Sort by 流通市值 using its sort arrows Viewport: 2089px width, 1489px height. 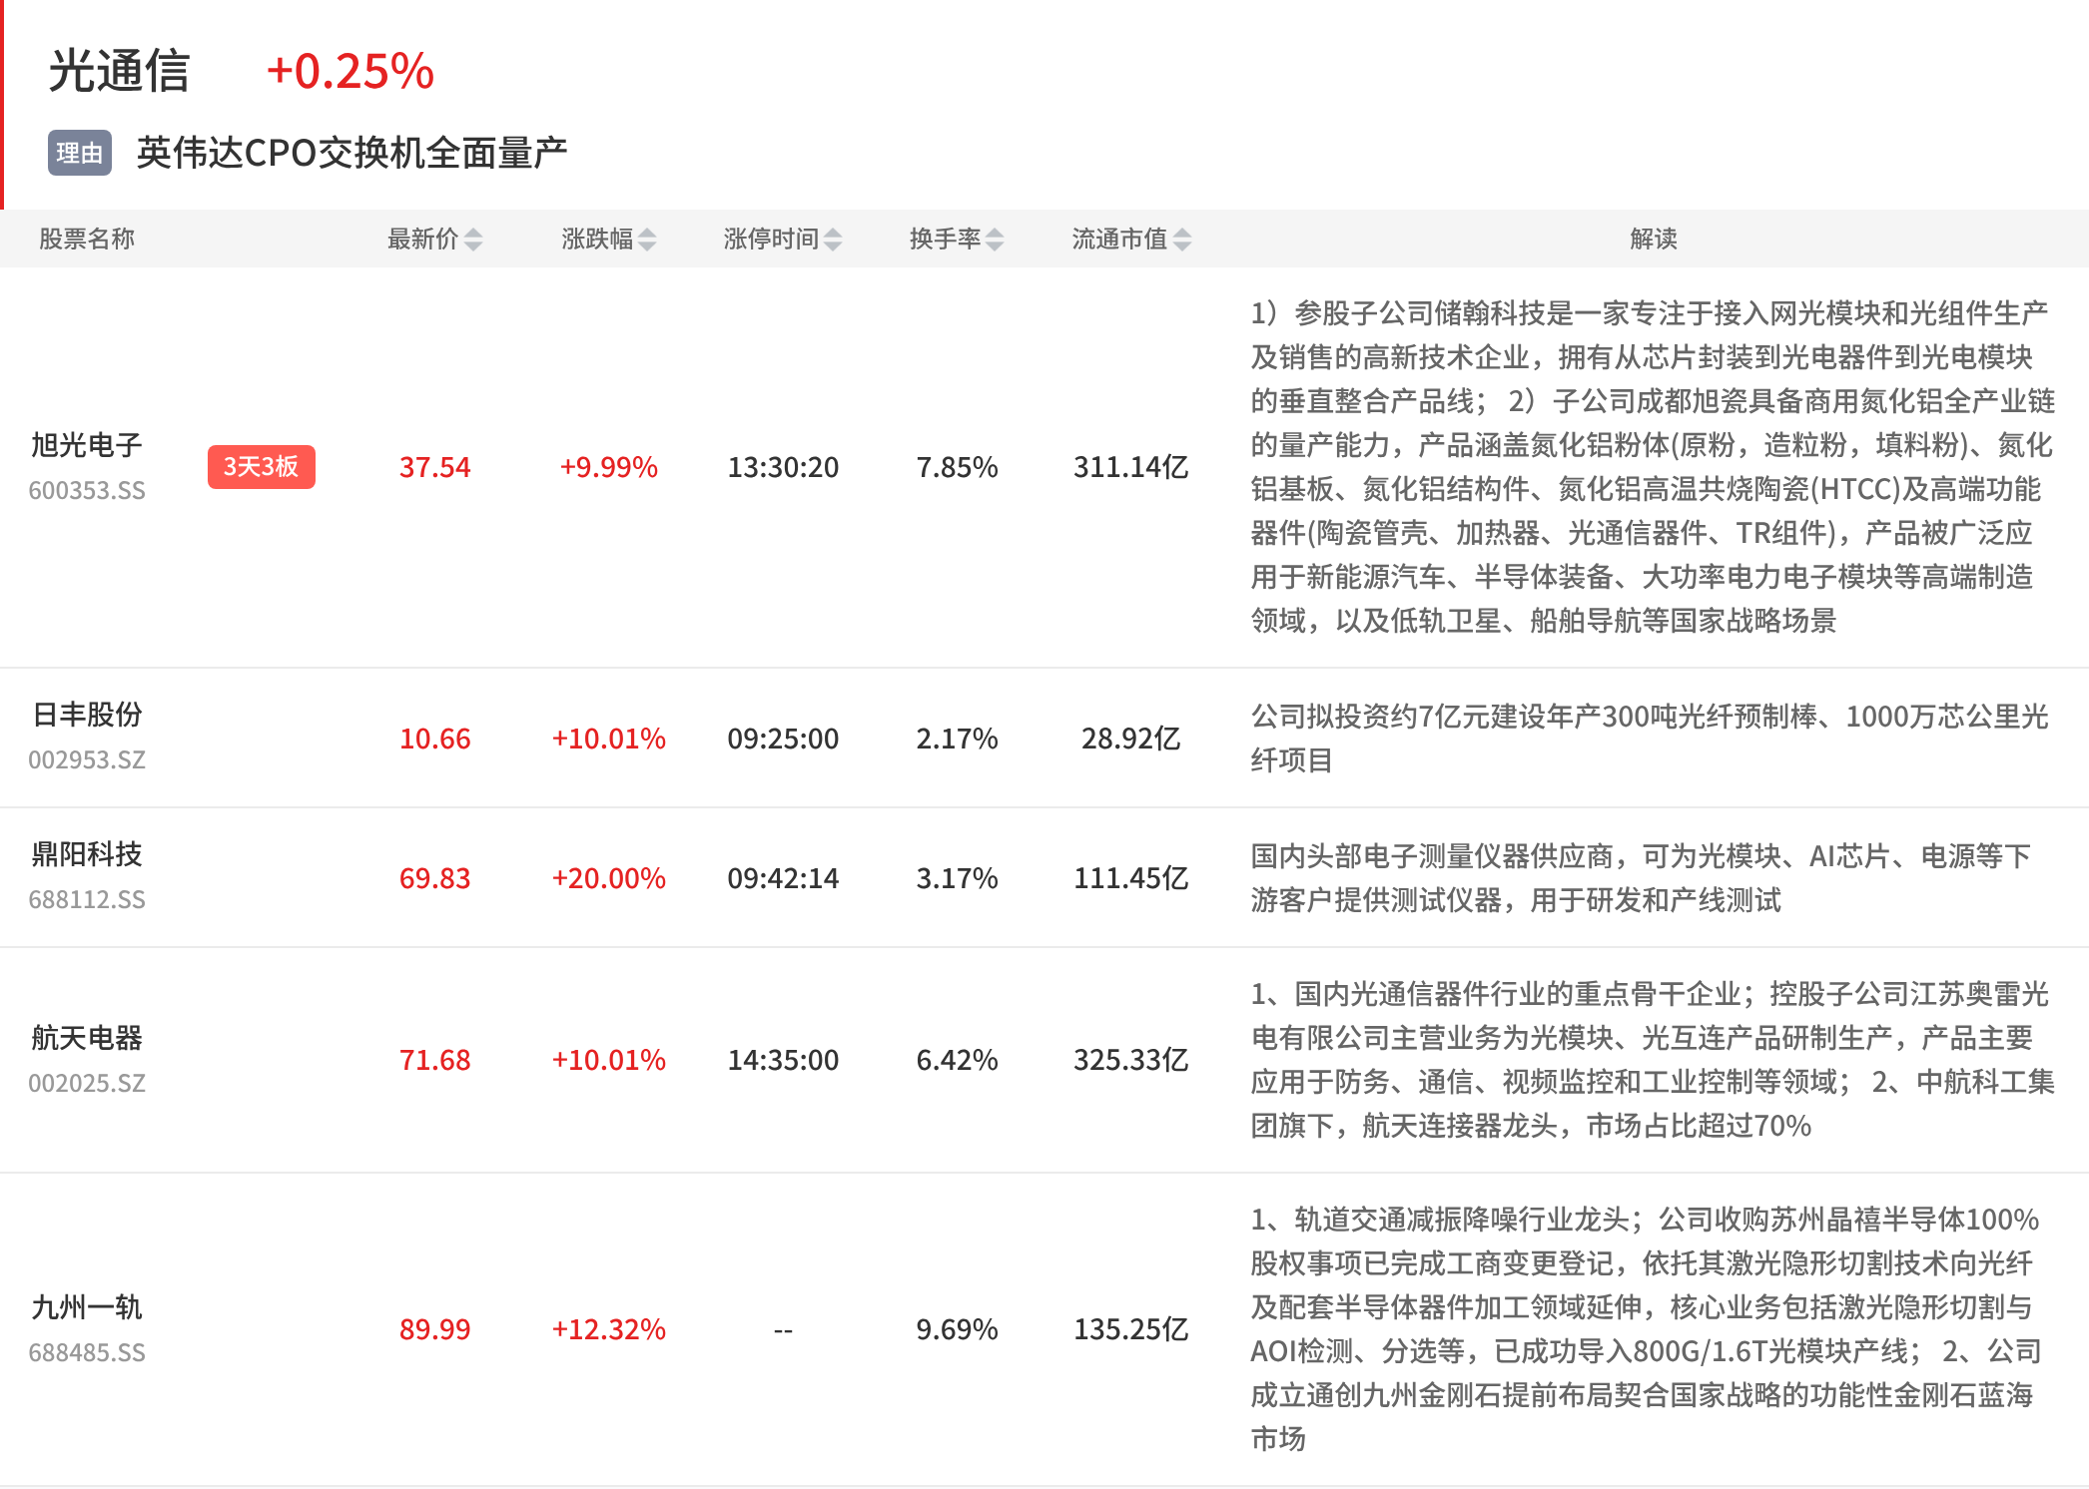(1182, 240)
